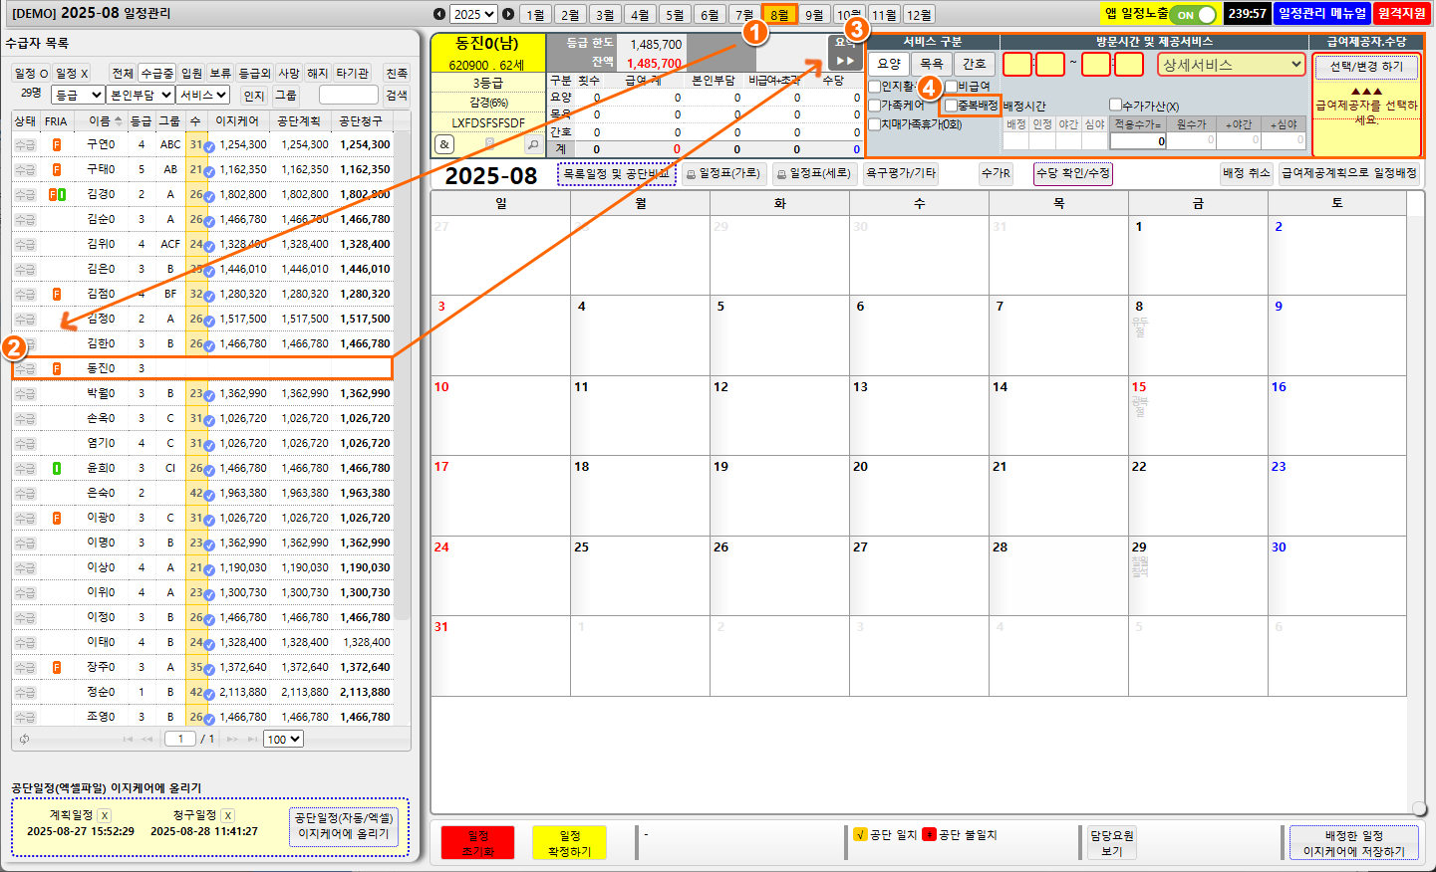Click the 적용수가 value field
Viewport: 1436px width, 872px height.
point(1138,141)
